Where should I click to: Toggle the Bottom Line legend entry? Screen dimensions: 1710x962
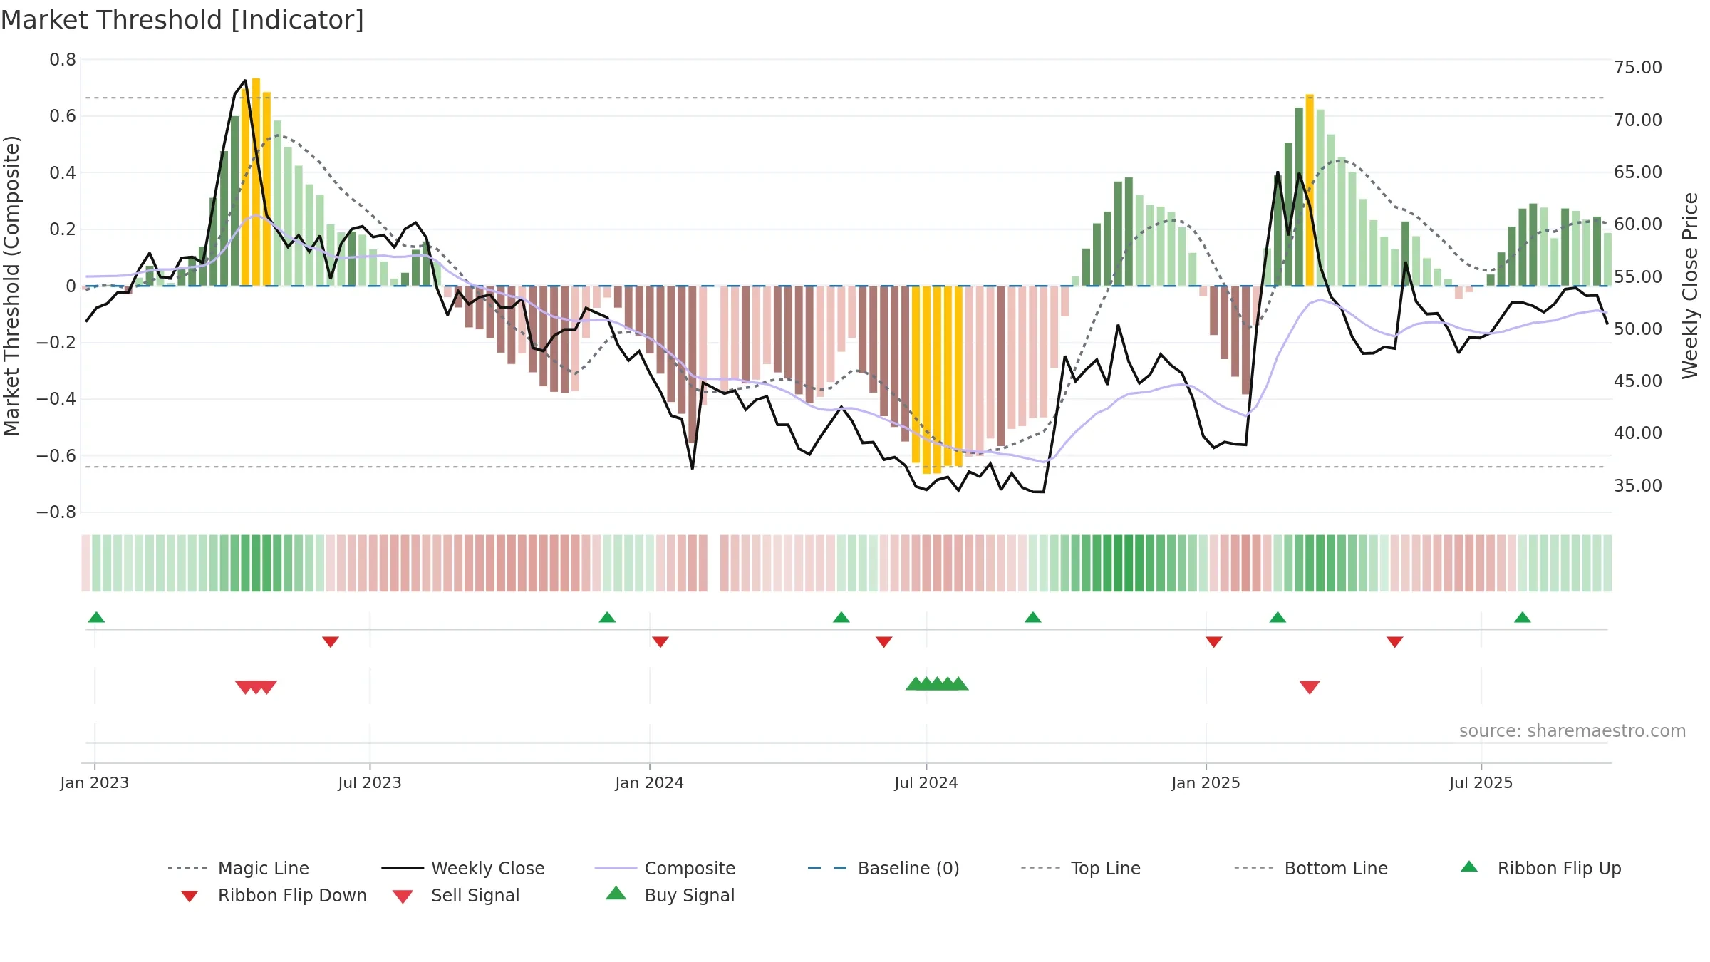point(1311,868)
